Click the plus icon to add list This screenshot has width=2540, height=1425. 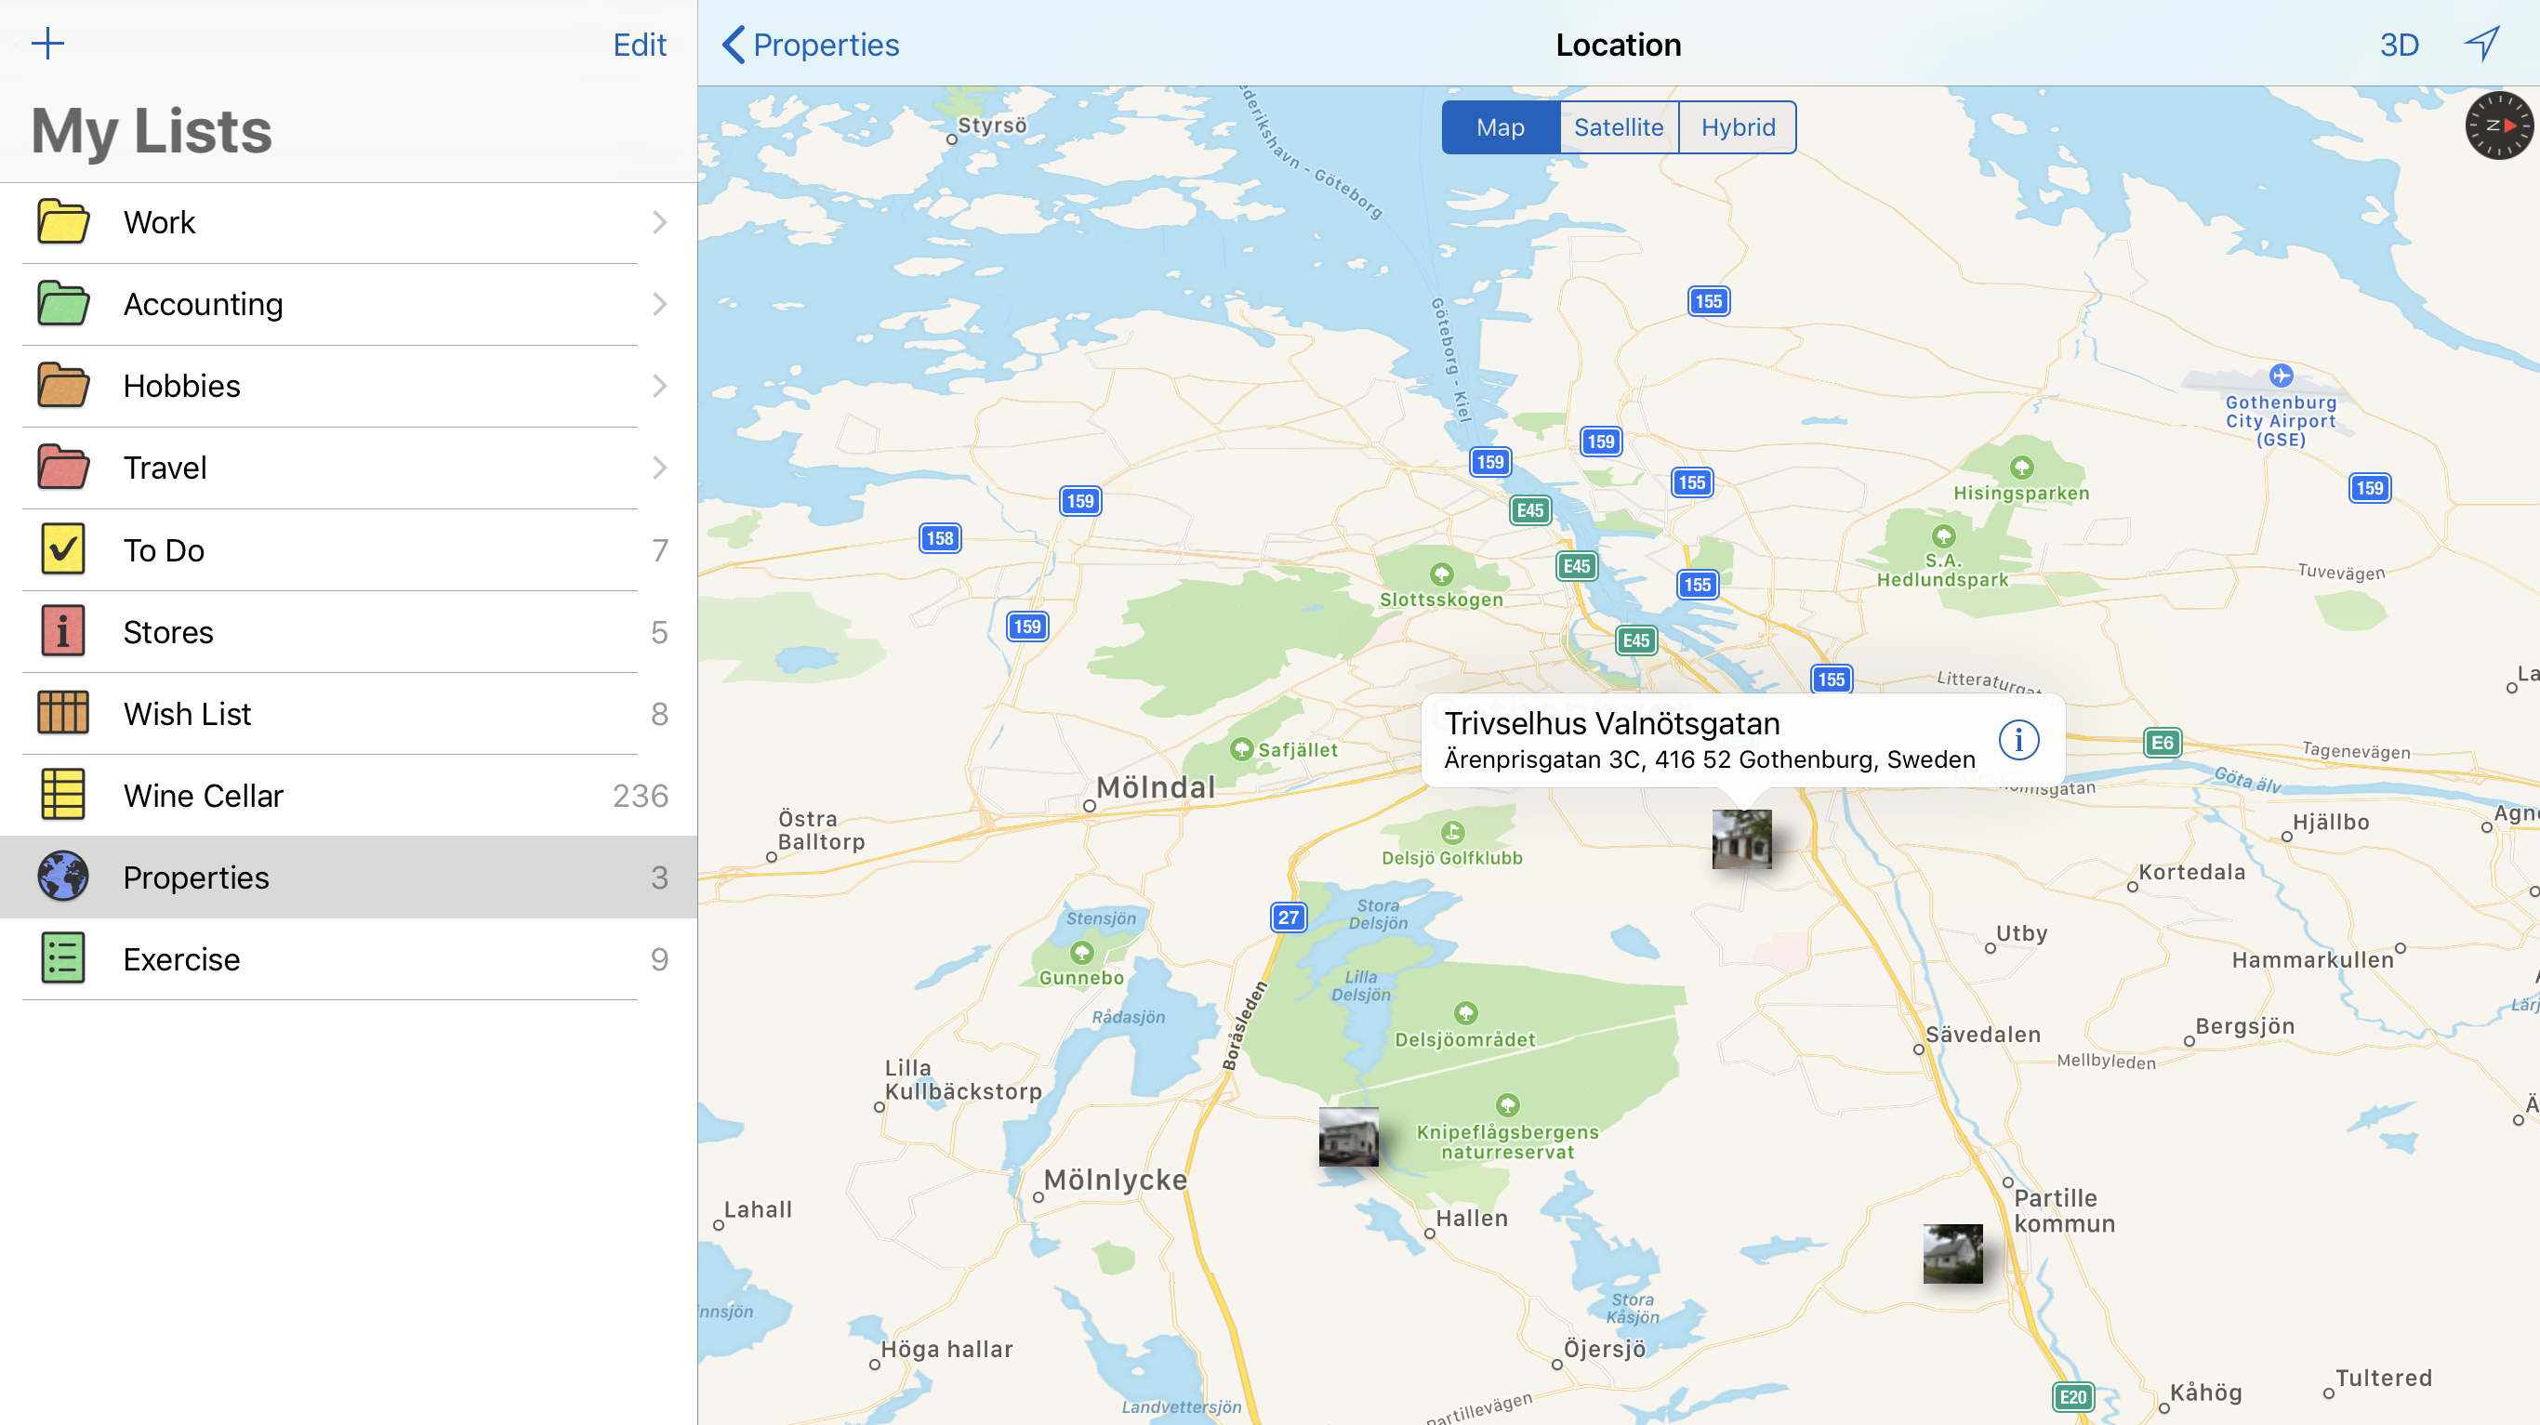click(x=47, y=44)
